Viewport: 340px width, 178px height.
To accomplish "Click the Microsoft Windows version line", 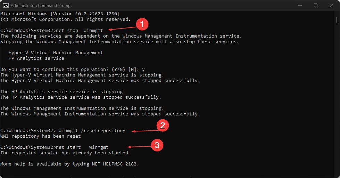I will click(60, 14).
